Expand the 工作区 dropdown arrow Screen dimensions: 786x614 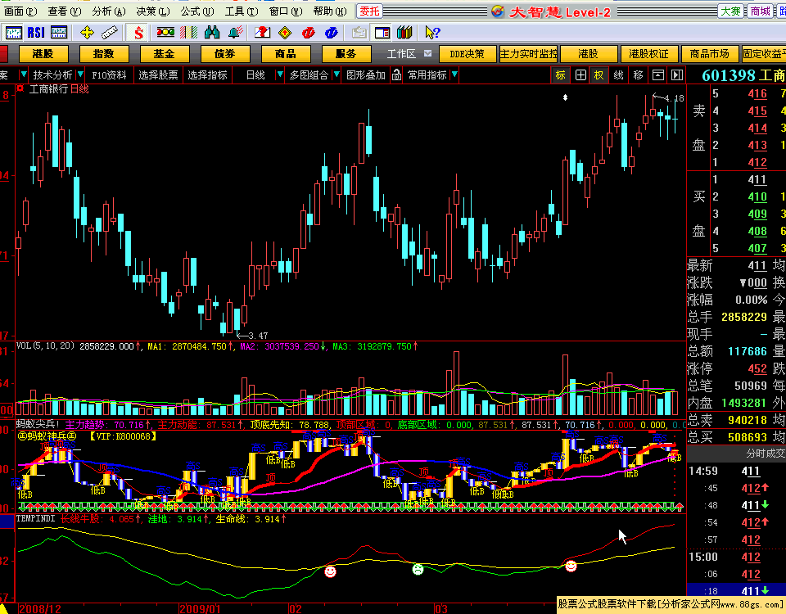tap(427, 53)
